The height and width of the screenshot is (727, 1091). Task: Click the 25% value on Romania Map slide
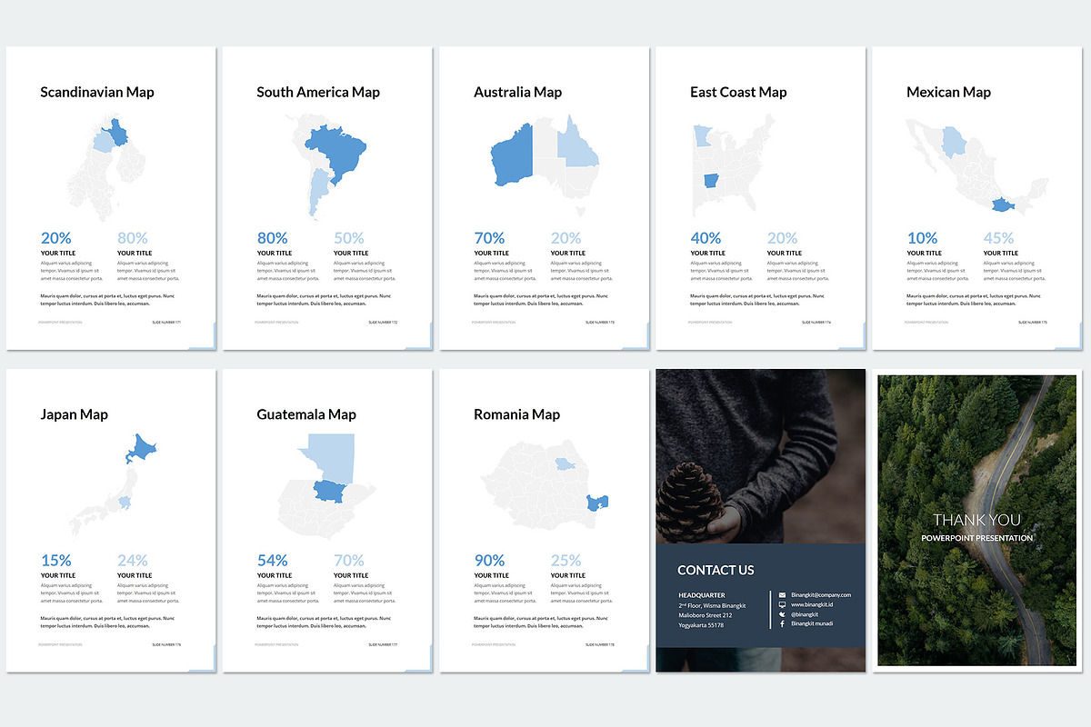(566, 561)
